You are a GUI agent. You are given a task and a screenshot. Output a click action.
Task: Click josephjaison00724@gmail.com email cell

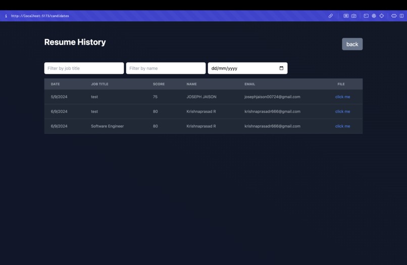pyautogui.click(x=272, y=97)
